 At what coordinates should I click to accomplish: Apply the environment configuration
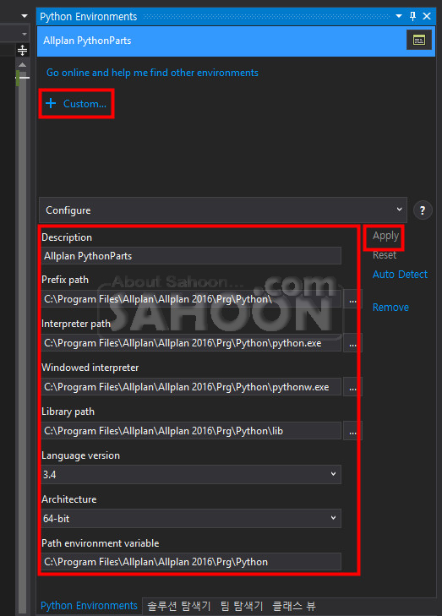click(385, 236)
